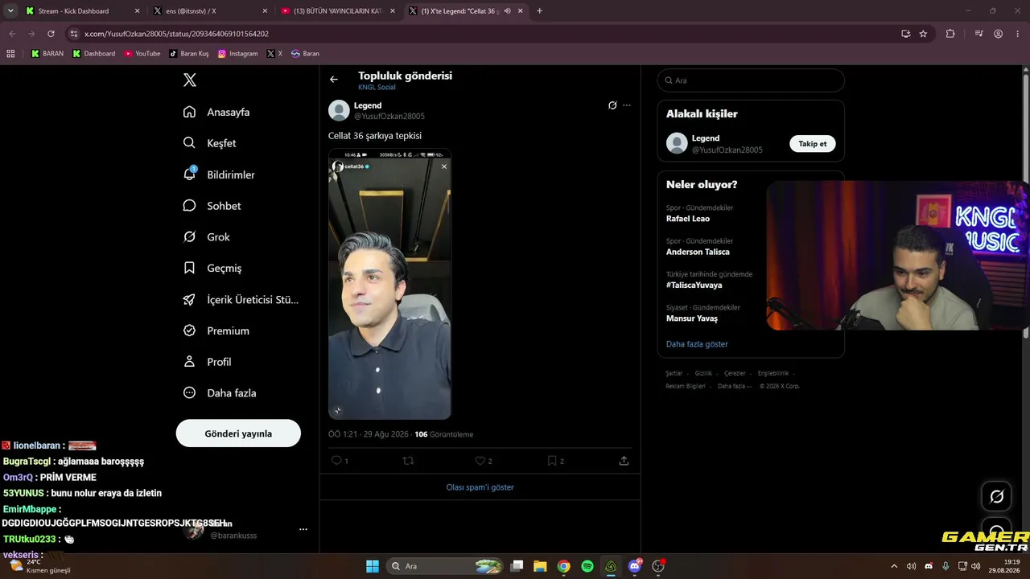Viewport: 1030px width, 579px height.
Task: Open Sohbet chat icon
Action: click(x=189, y=205)
